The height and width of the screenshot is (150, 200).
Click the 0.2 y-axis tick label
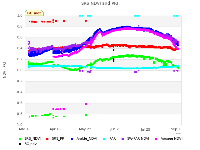pyautogui.click(x=20, y=59)
